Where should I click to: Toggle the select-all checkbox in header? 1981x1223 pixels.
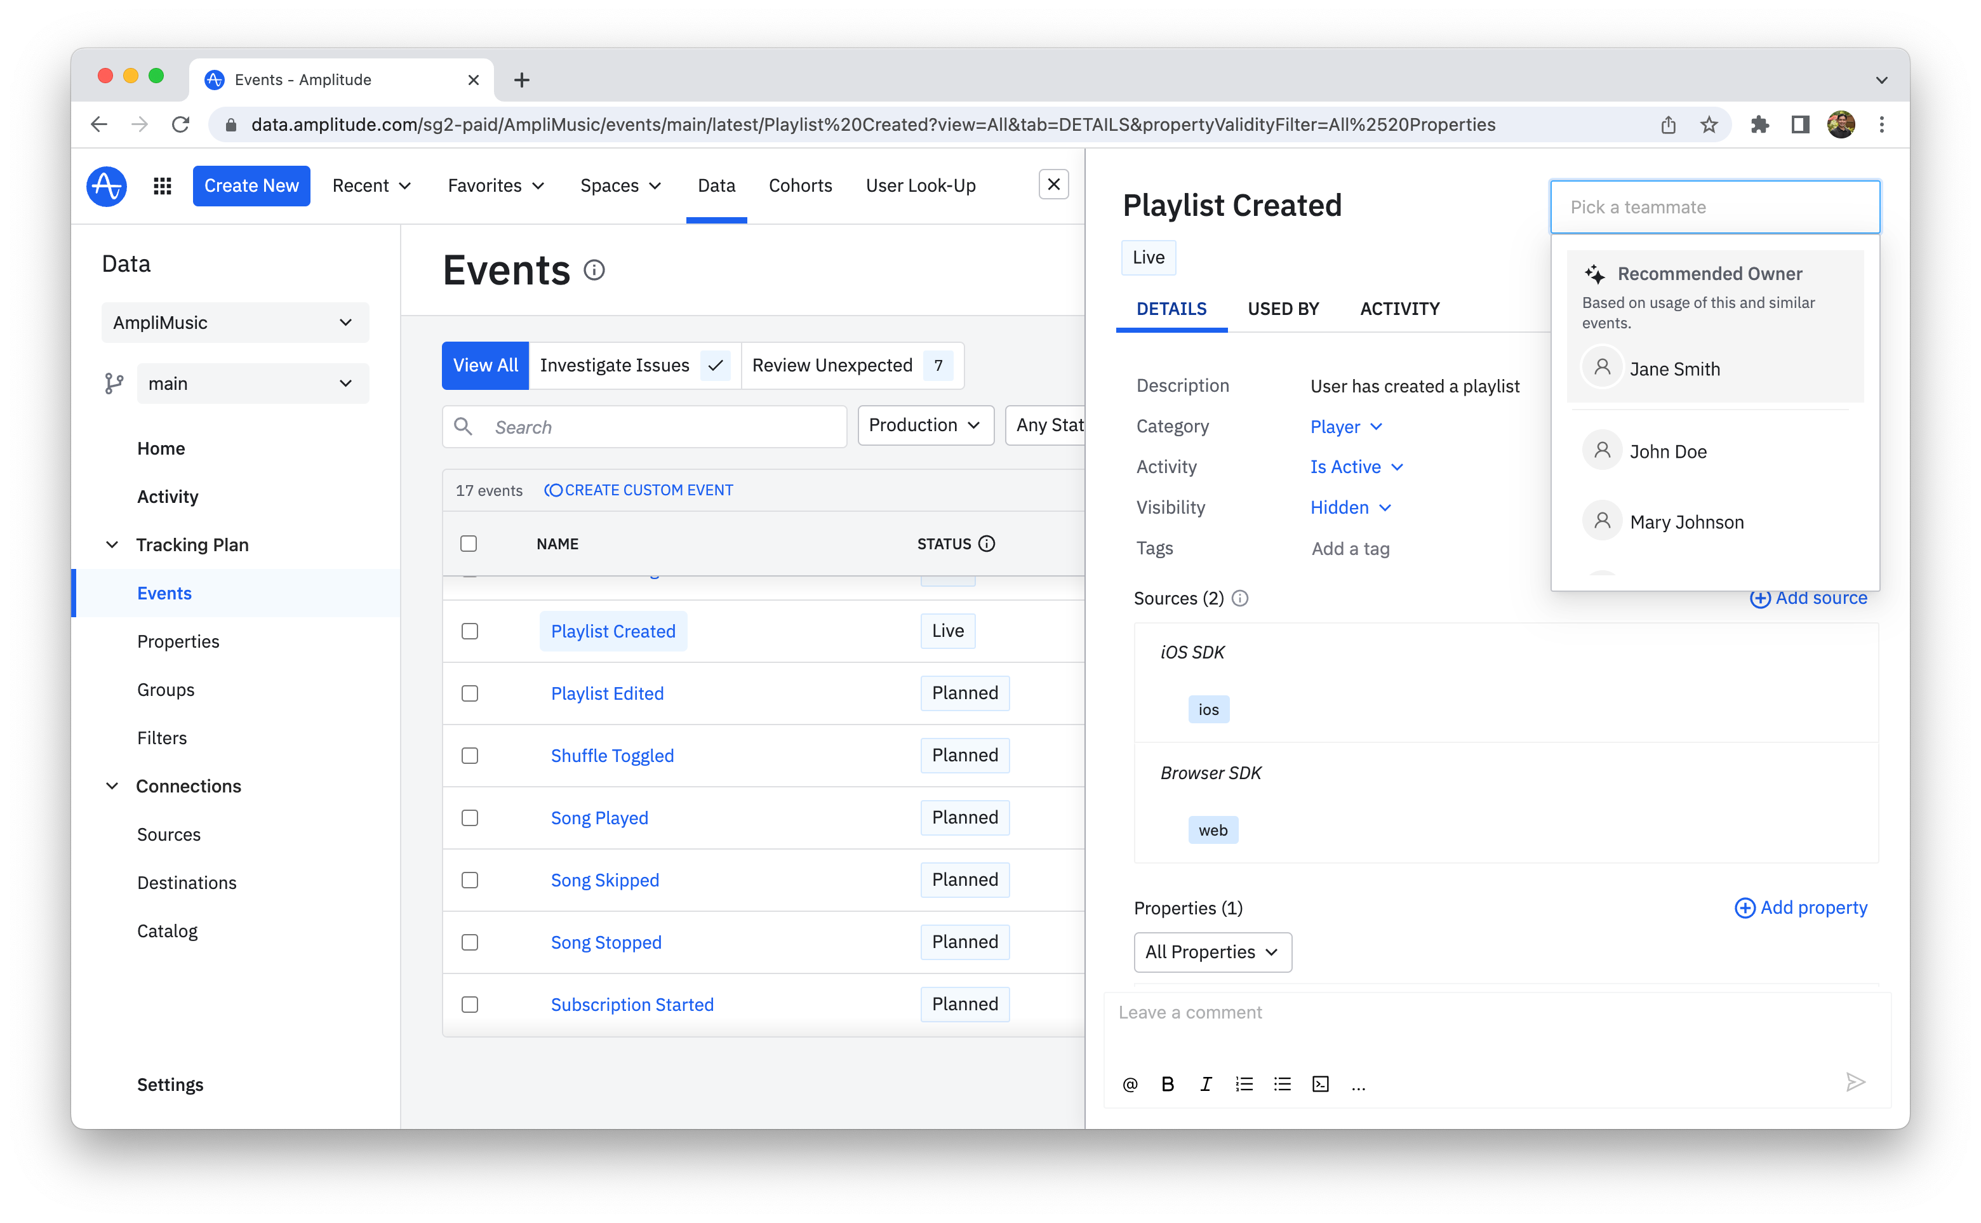(x=469, y=544)
